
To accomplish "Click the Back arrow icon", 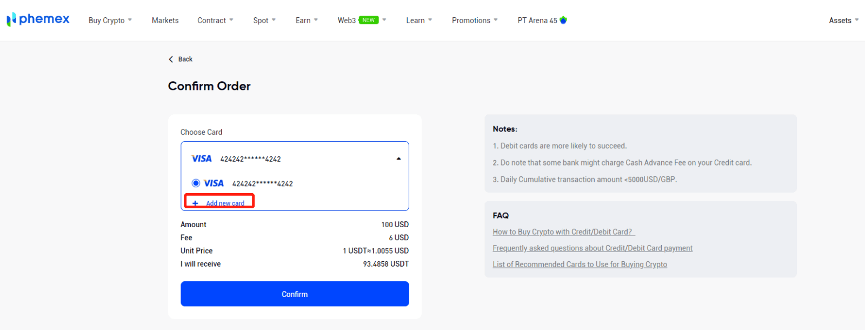I will [171, 60].
